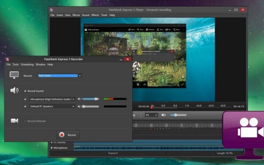Click the speaker icon of the Microphone track
Screen dimensions: 264x165
coord(51,148)
